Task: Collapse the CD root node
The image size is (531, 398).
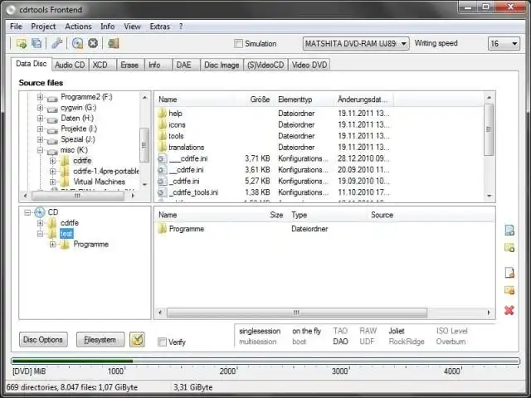Action: [x=27, y=212]
